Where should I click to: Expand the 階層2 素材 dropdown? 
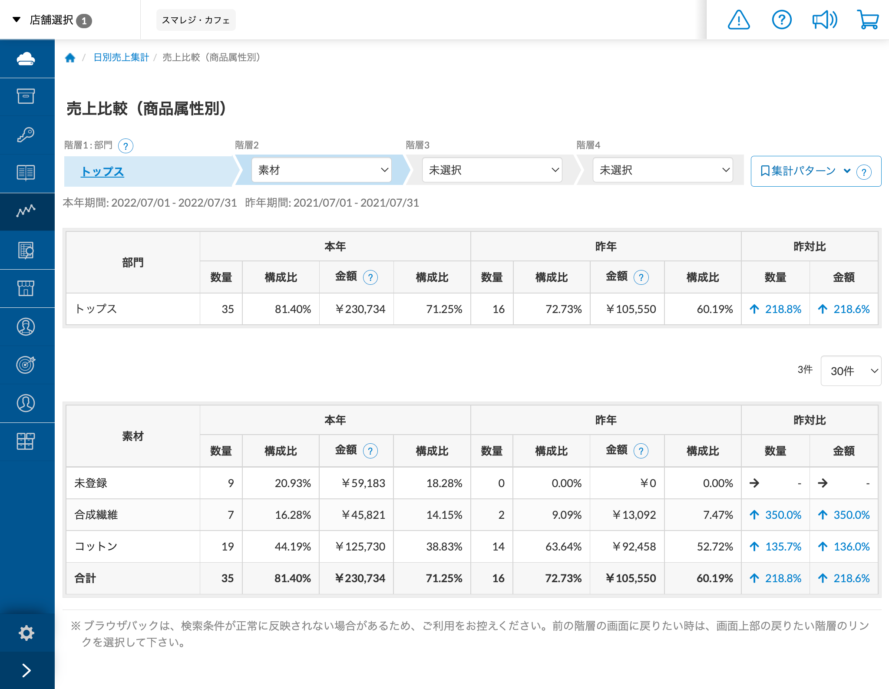point(321,170)
